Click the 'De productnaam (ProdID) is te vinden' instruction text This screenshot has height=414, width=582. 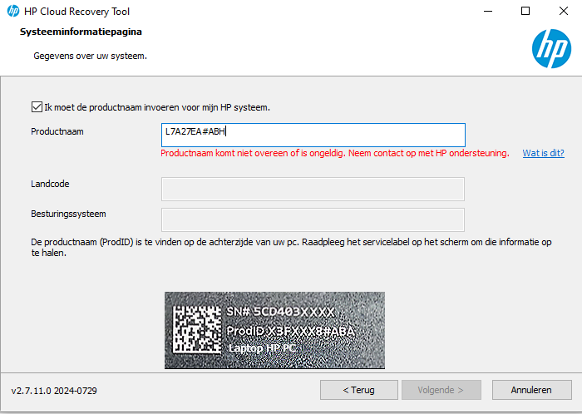tap(291, 248)
